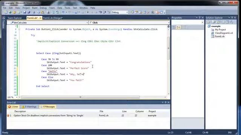Click the Properties icon in Solution Explorer toolbar
Image resolution: width=241 pixels, height=135 pixels.
[x=209, y=22]
